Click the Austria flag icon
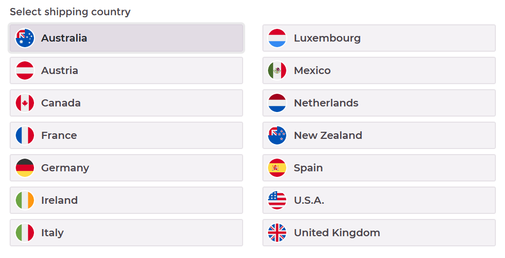 click(25, 70)
